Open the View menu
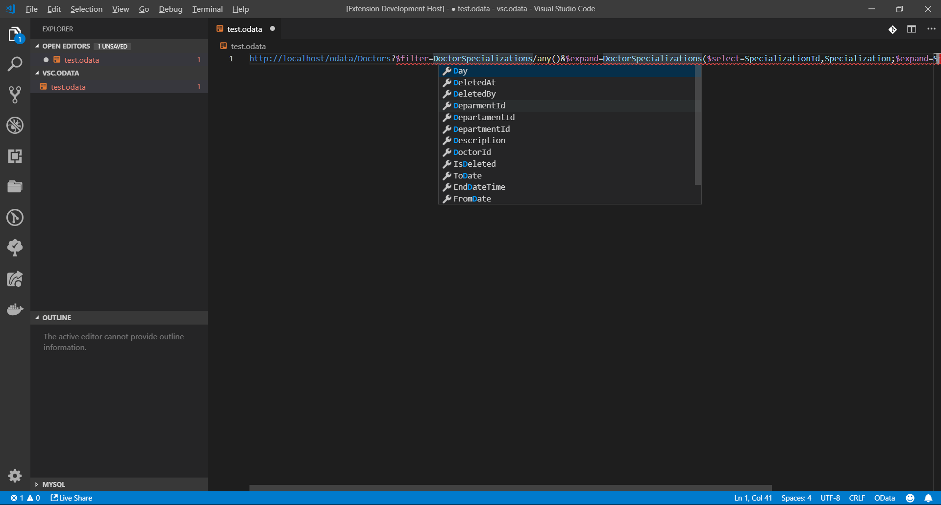This screenshot has width=941, height=505. tap(121, 9)
